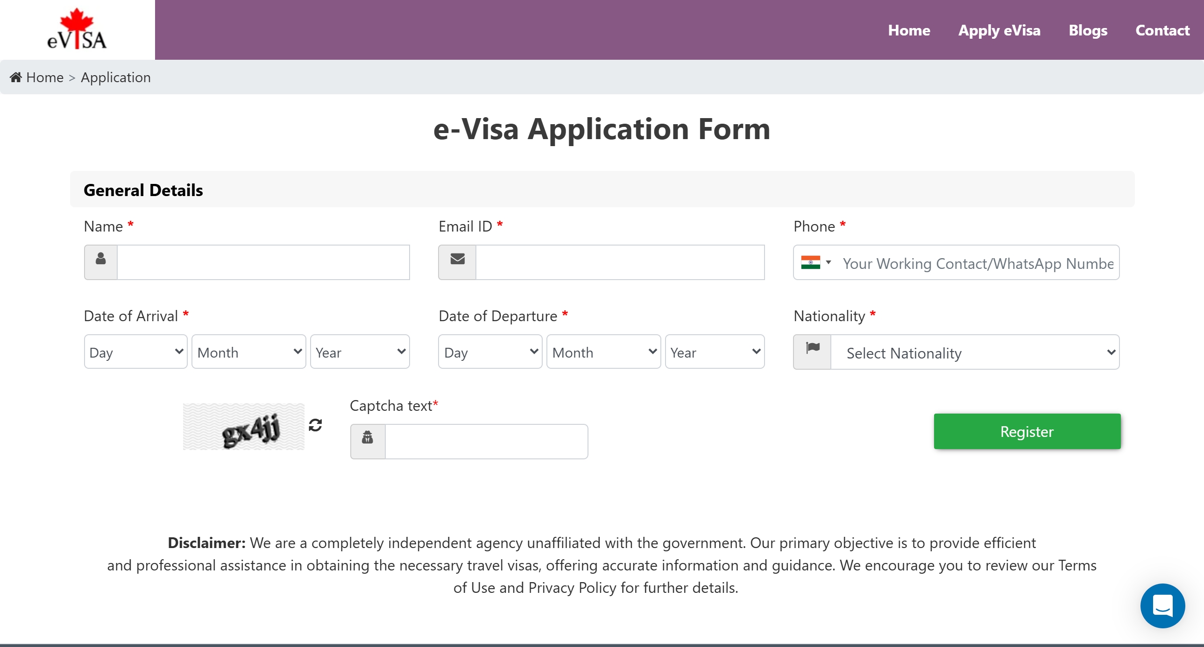Click the house icon in breadcrumb
The width and height of the screenshot is (1204, 647).
tap(16, 77)
